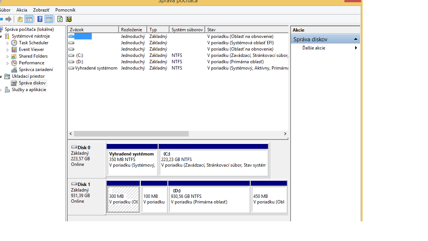
Task: Click the Disk 0 drive icon
Action: pyautogui.click(x=74, y=147)
